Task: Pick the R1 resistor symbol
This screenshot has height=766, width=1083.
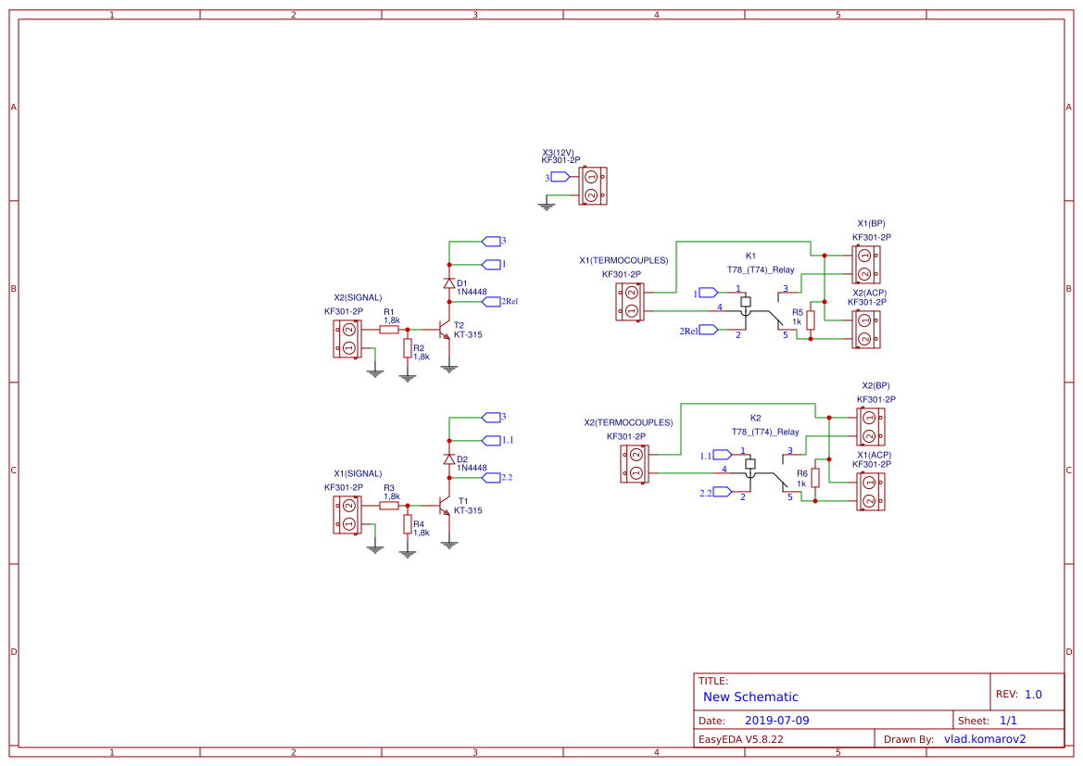Action: 389,330
